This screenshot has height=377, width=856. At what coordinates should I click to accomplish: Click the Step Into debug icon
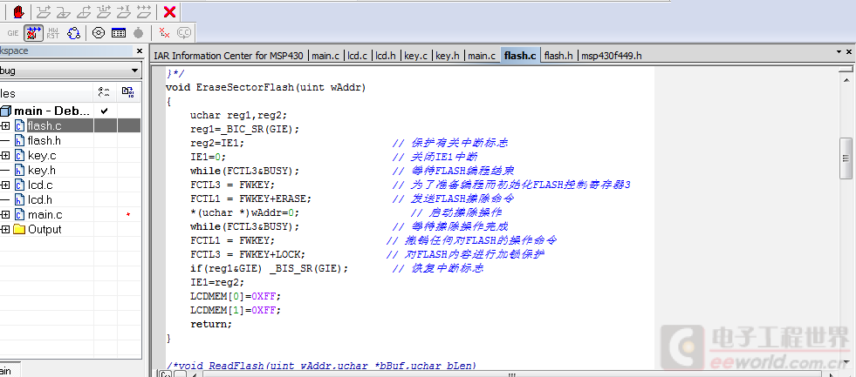pyautogui.click(x=64, y=11)
